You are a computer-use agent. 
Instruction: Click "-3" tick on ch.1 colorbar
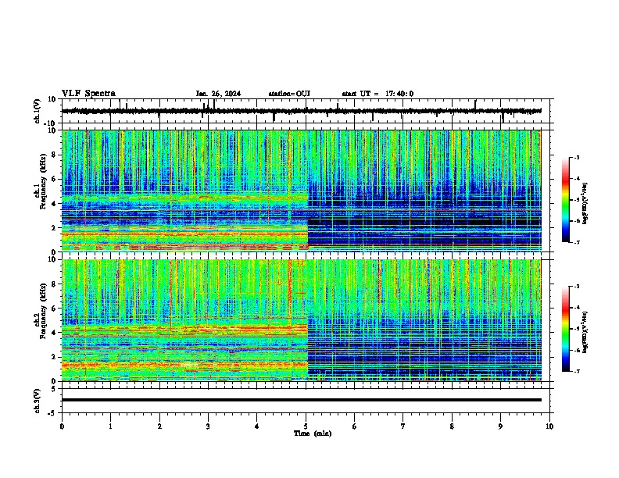576,157
